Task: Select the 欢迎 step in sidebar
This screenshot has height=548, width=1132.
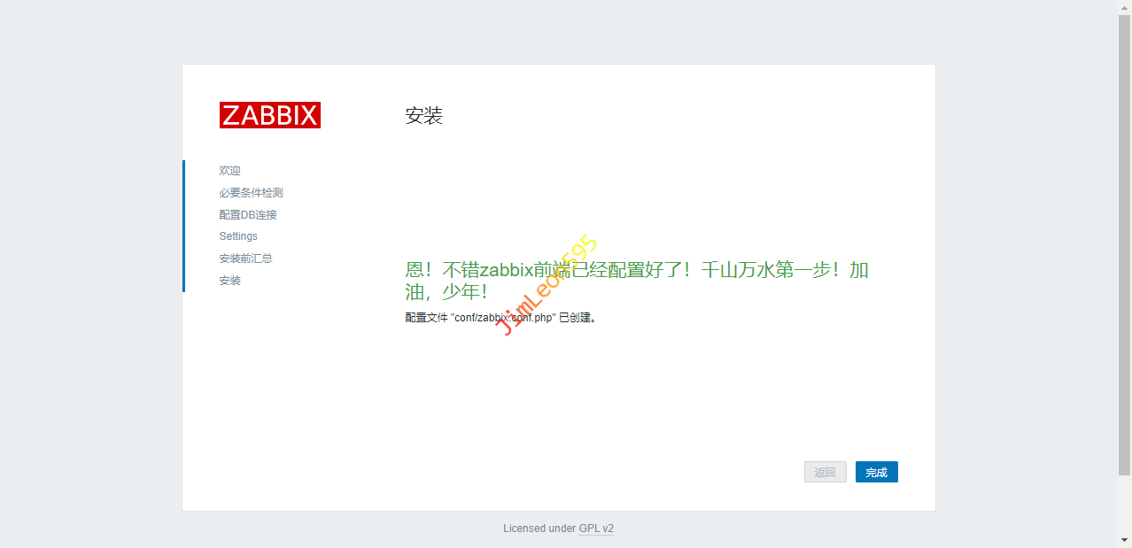Action: [x=229, y=171]
